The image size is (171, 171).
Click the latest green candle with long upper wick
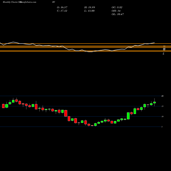[155, 102]
